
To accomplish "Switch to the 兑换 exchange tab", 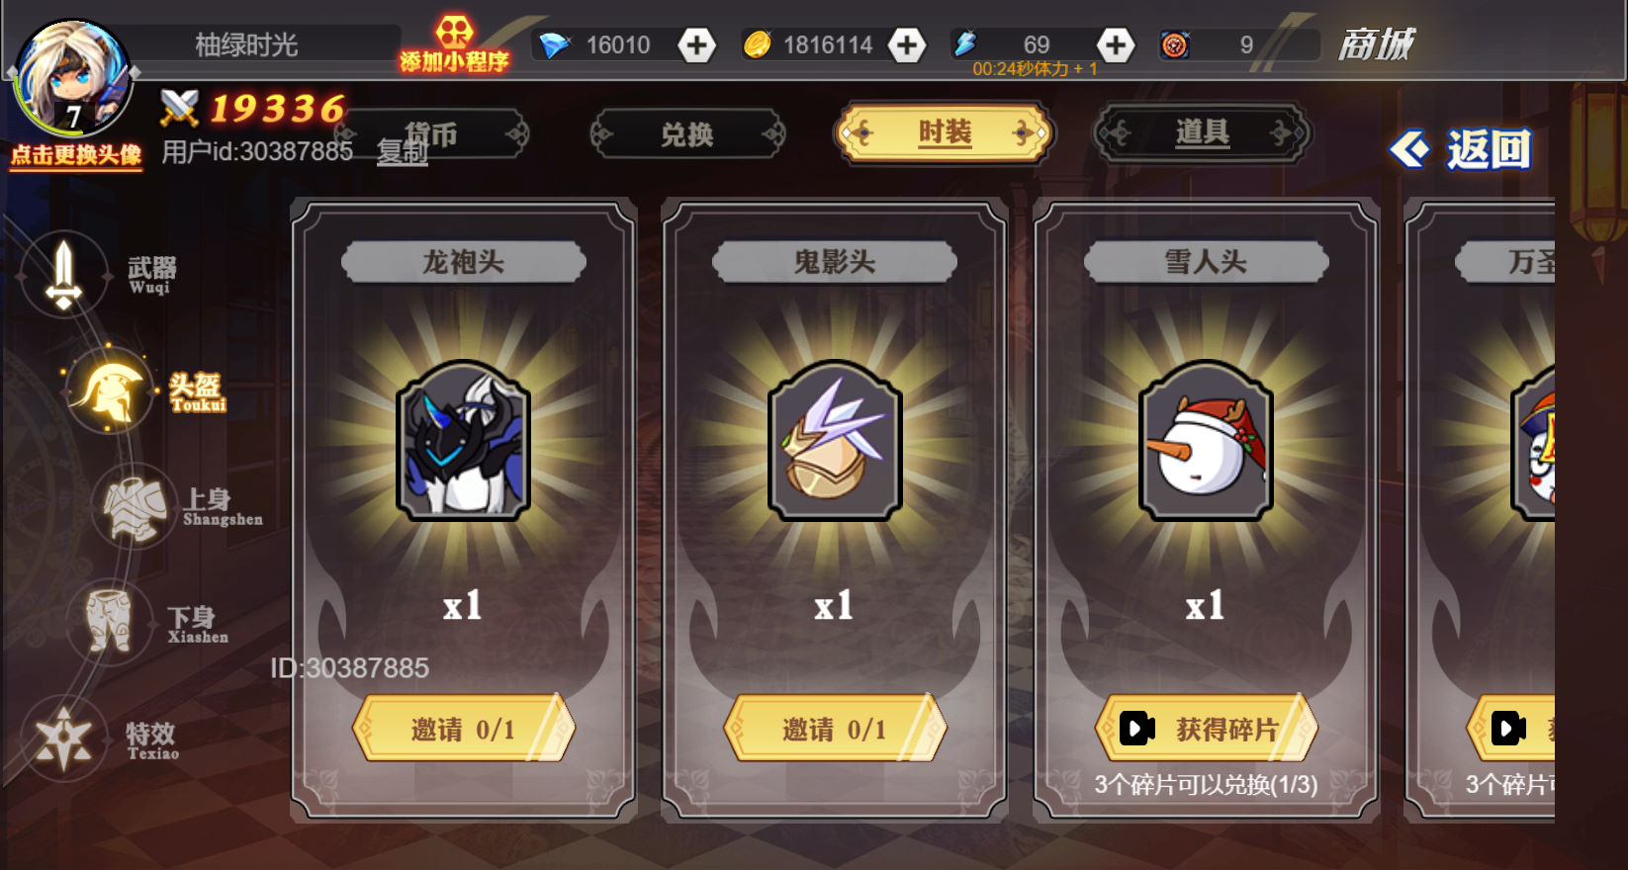I will 687,133.
